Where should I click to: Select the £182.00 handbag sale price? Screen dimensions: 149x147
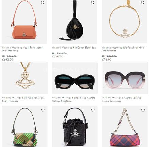pos(7,59)
